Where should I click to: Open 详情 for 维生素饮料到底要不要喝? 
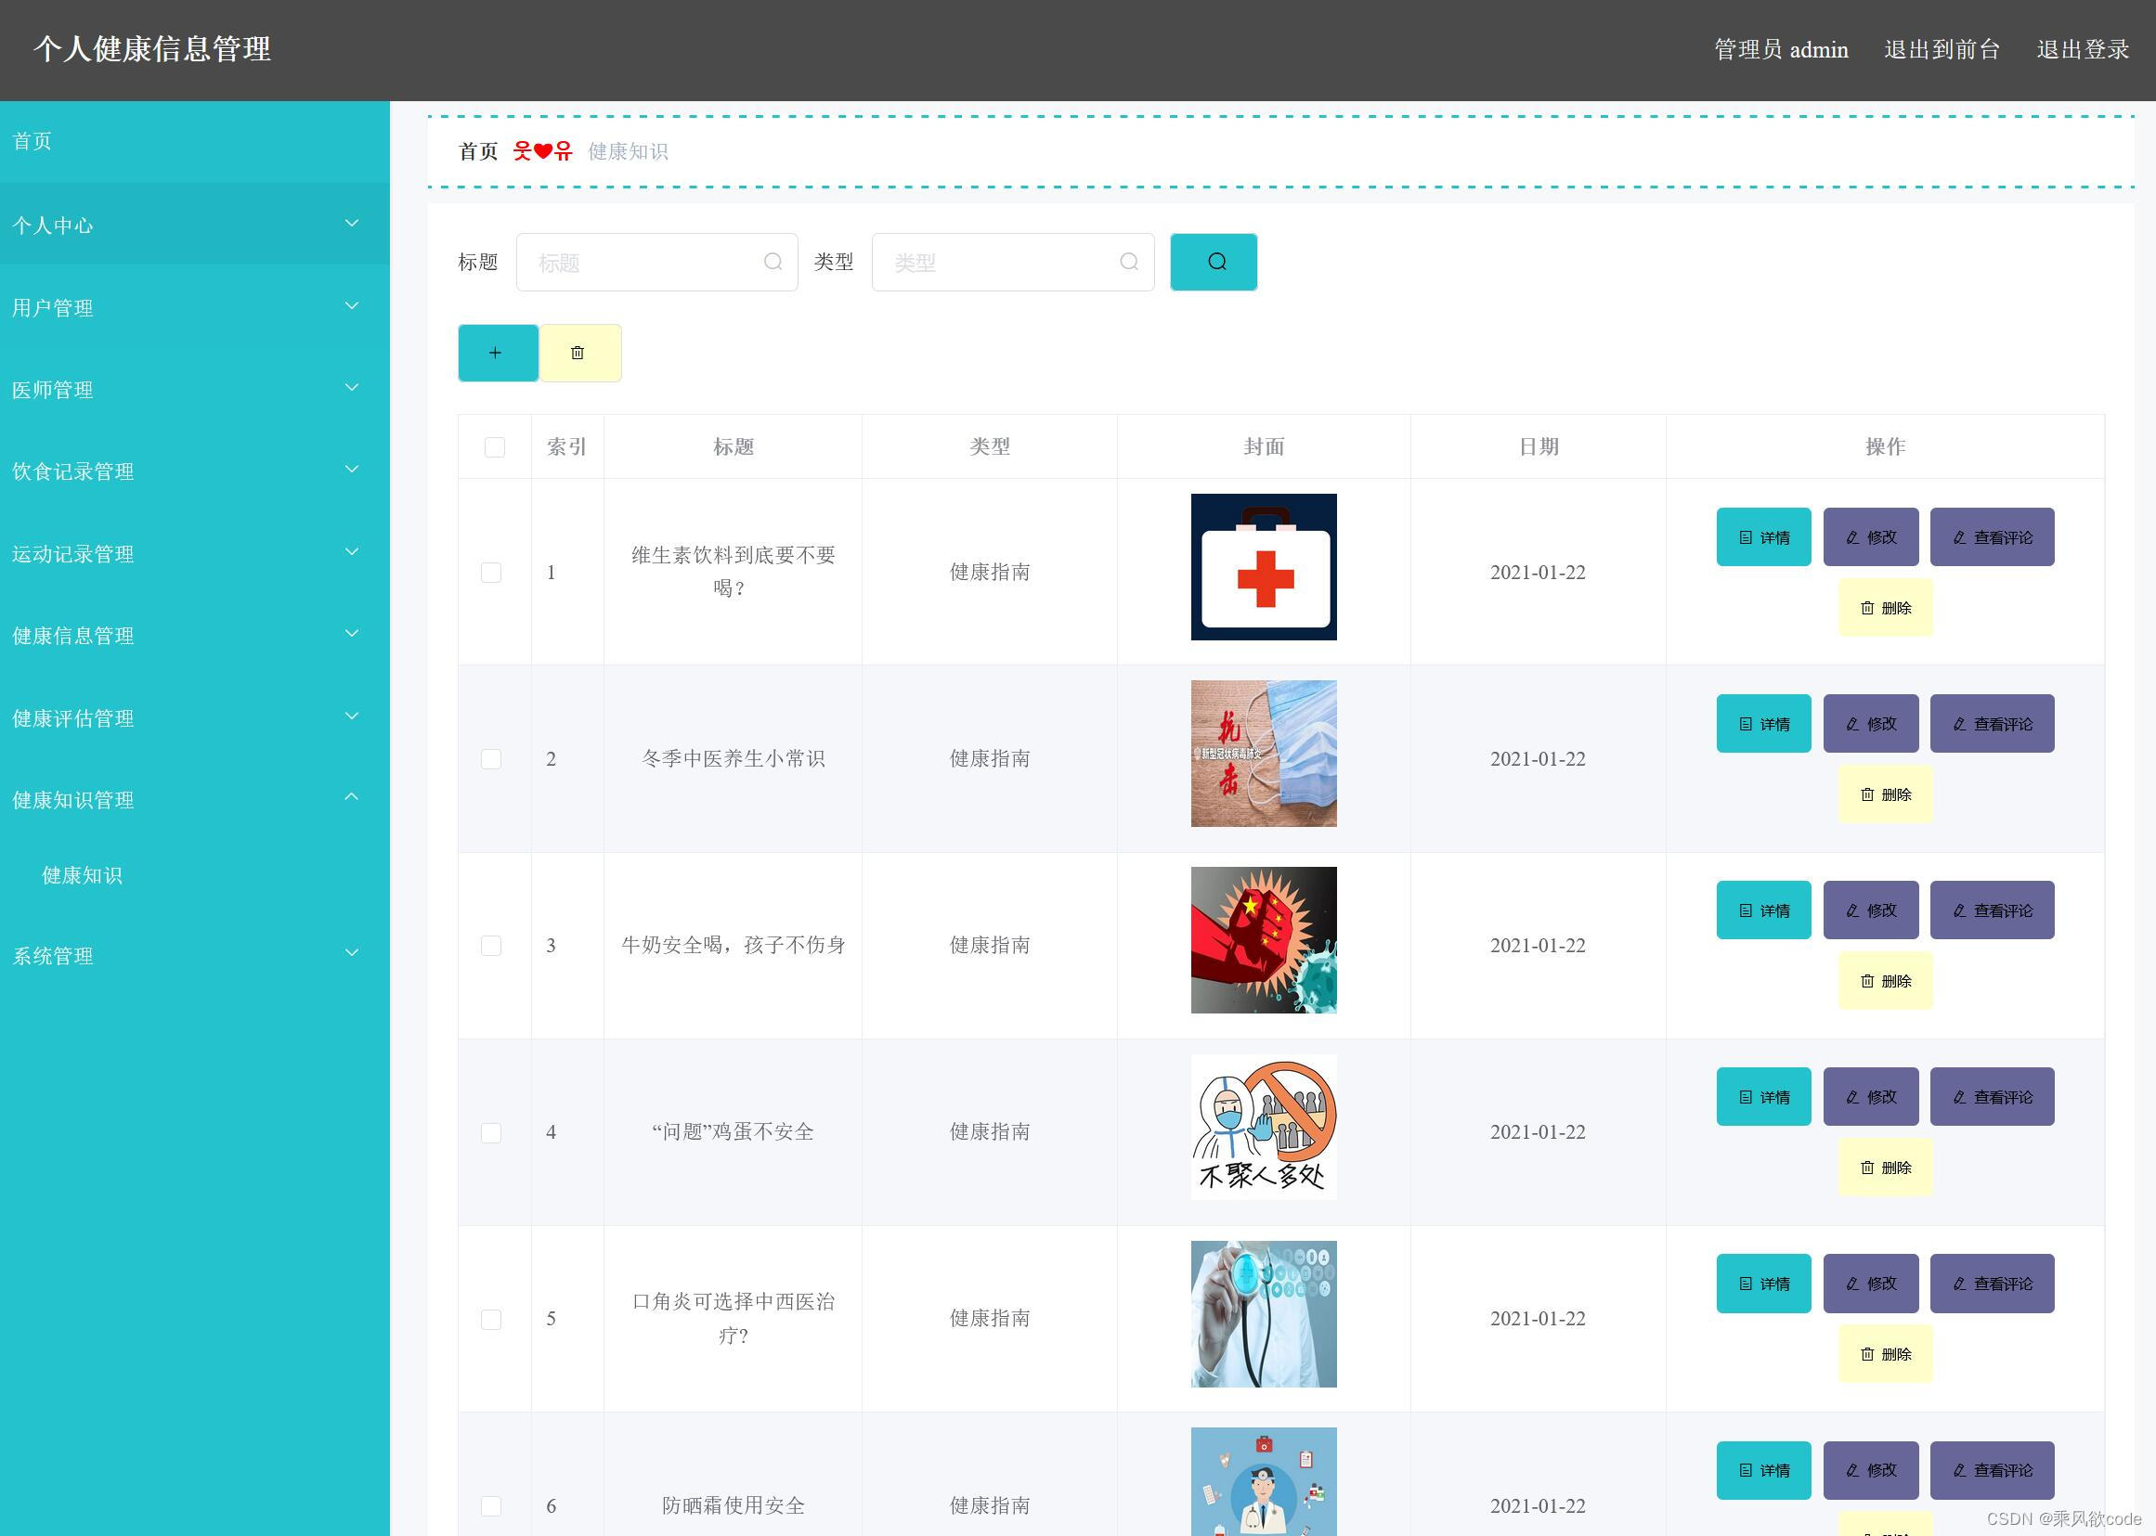[x=1761, y=536]
